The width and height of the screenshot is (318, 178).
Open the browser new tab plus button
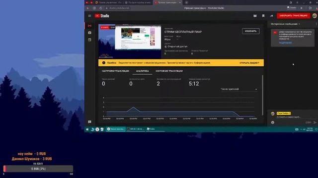coord(186,2)
